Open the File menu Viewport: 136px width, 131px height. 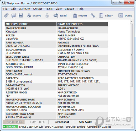point(6,9)
